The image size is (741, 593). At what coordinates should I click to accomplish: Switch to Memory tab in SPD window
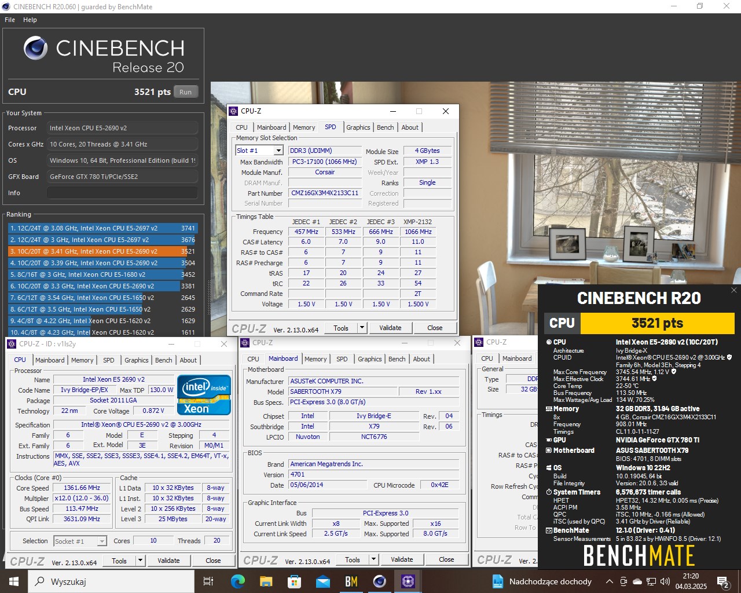pos(304,127)
